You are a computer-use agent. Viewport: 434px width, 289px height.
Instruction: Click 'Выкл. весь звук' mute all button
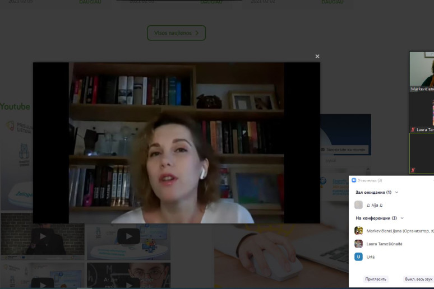[418, 279]
